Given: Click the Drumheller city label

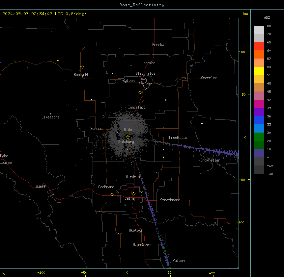Looking at the screenshot, I should tap(210, 160).
